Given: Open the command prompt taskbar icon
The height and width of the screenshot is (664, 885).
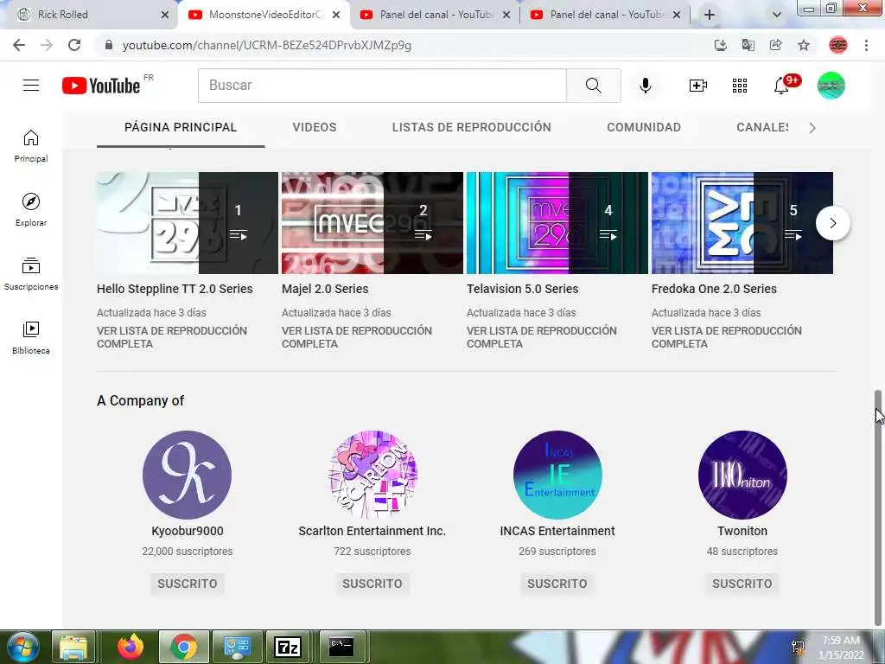Looking at the screenshot, I should tap(341, 647).
